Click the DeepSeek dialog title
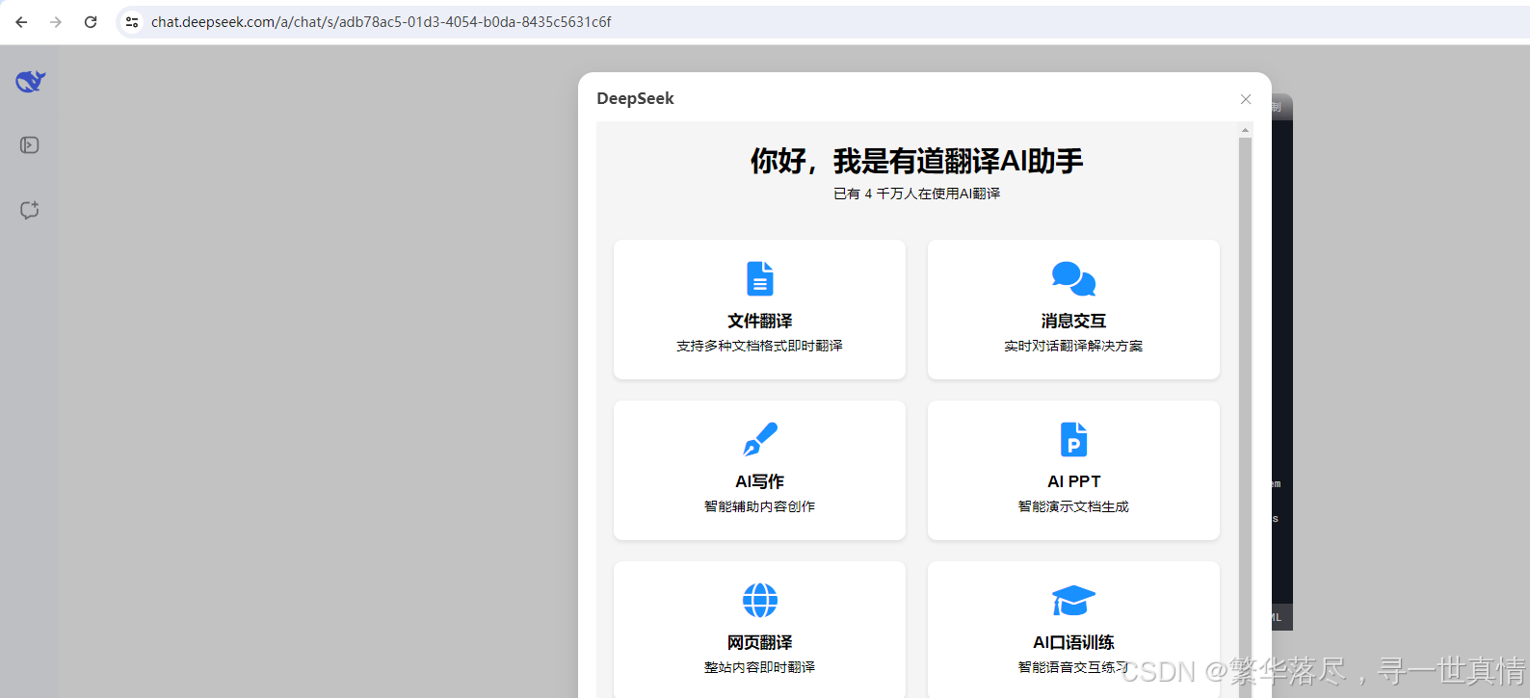 [x=635, y=98]
